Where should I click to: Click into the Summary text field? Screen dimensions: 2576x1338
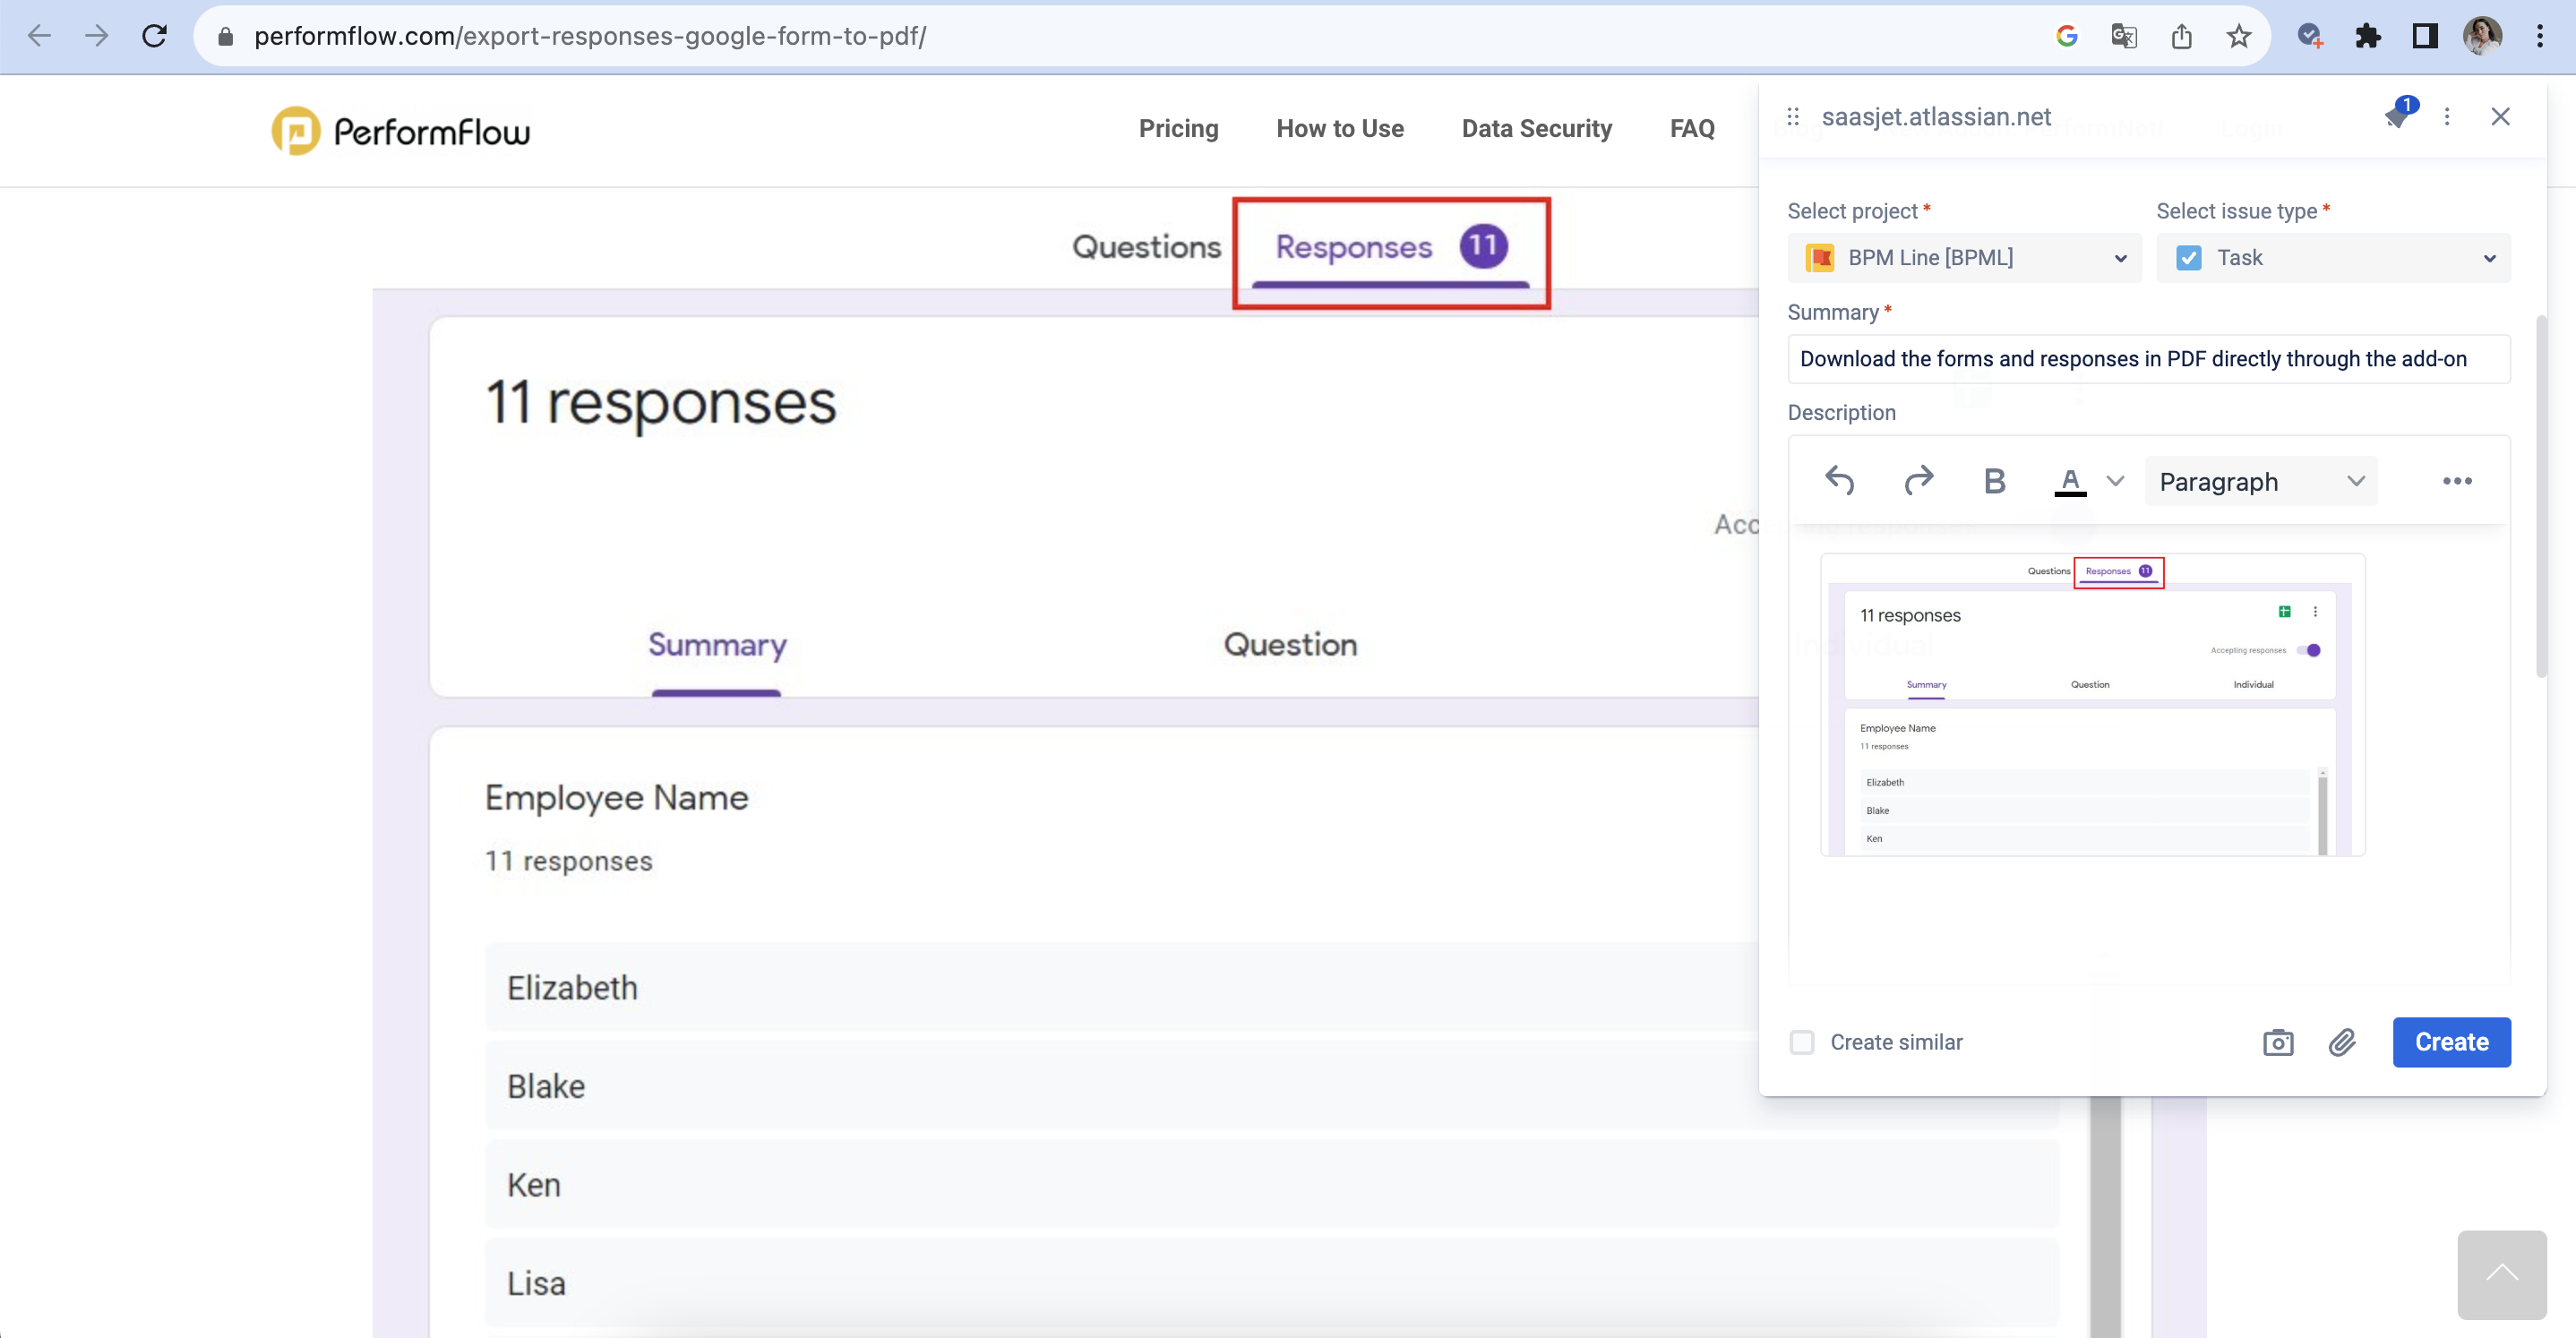[x=2148, y=359]
